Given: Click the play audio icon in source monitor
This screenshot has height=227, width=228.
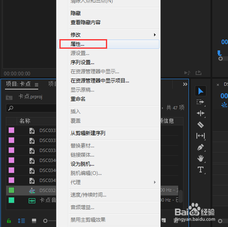Looking at the screenshot, I should pos(187,72).
